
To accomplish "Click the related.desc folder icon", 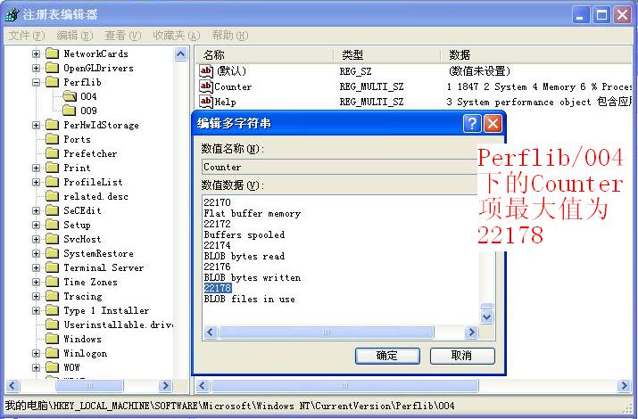I will (x=52, y=196).
